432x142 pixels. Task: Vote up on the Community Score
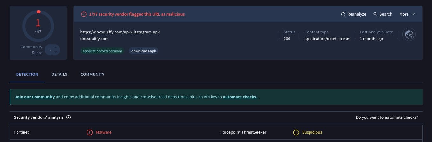[x=56, y=48]
